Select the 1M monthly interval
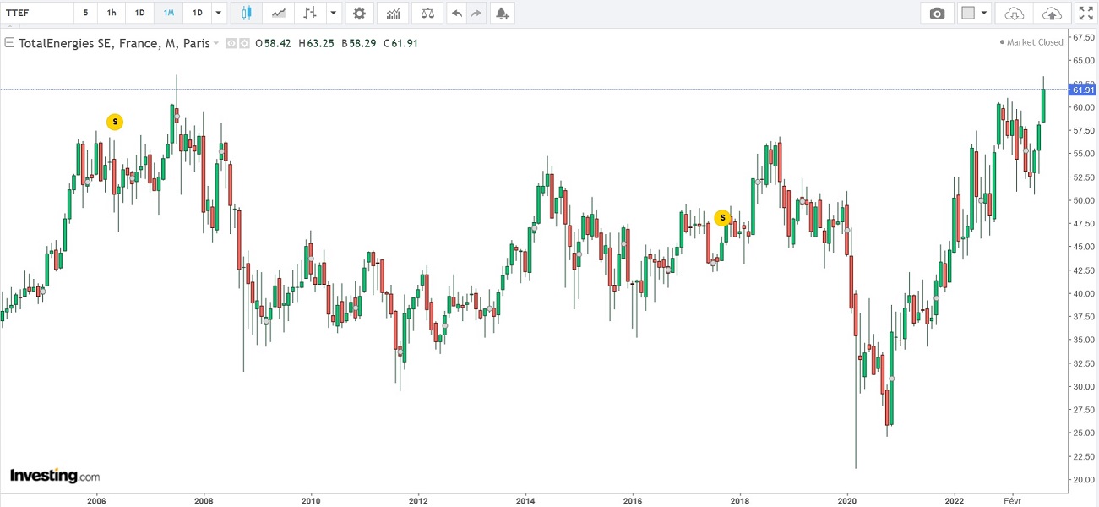The width and height of the screenshot is (1099, 507). (169, 14)
